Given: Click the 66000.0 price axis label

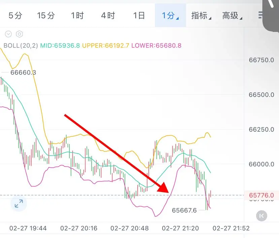Looking at the screenshot, I should pyautogui.click(x=261, y=164).
